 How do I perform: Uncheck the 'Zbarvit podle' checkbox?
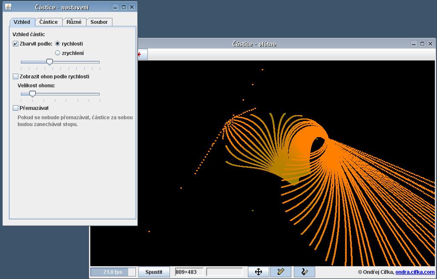tap(16, 43)
